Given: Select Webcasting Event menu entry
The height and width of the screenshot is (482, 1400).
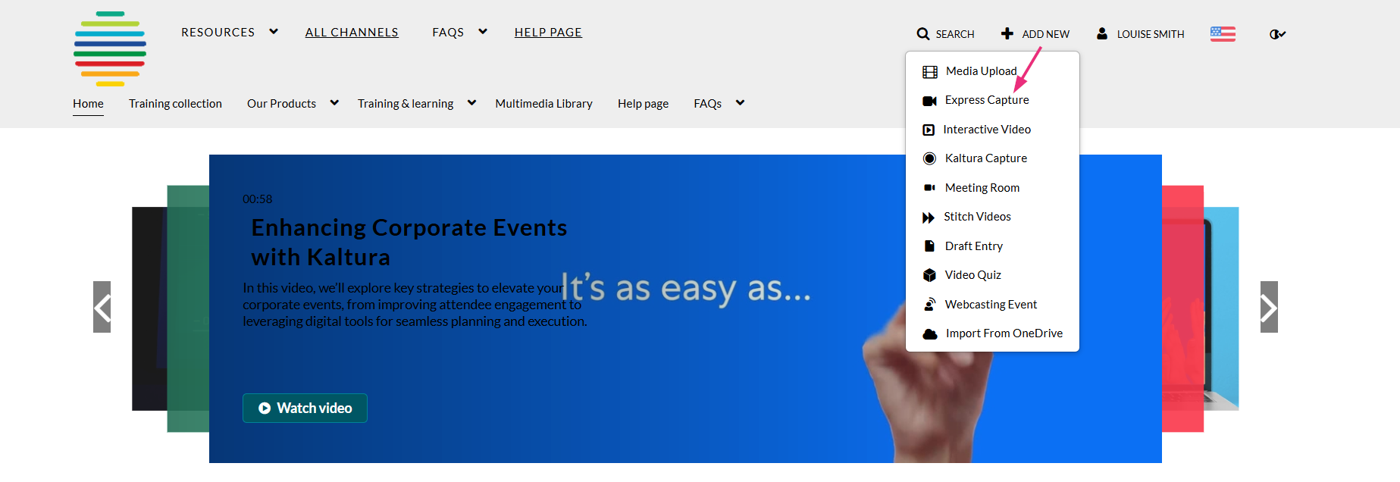Looking at the screenshot, I should (x=992, y=305).
